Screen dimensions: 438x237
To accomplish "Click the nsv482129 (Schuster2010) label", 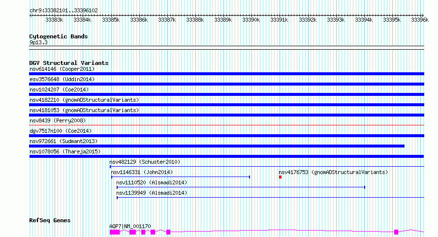I will 145,162.
